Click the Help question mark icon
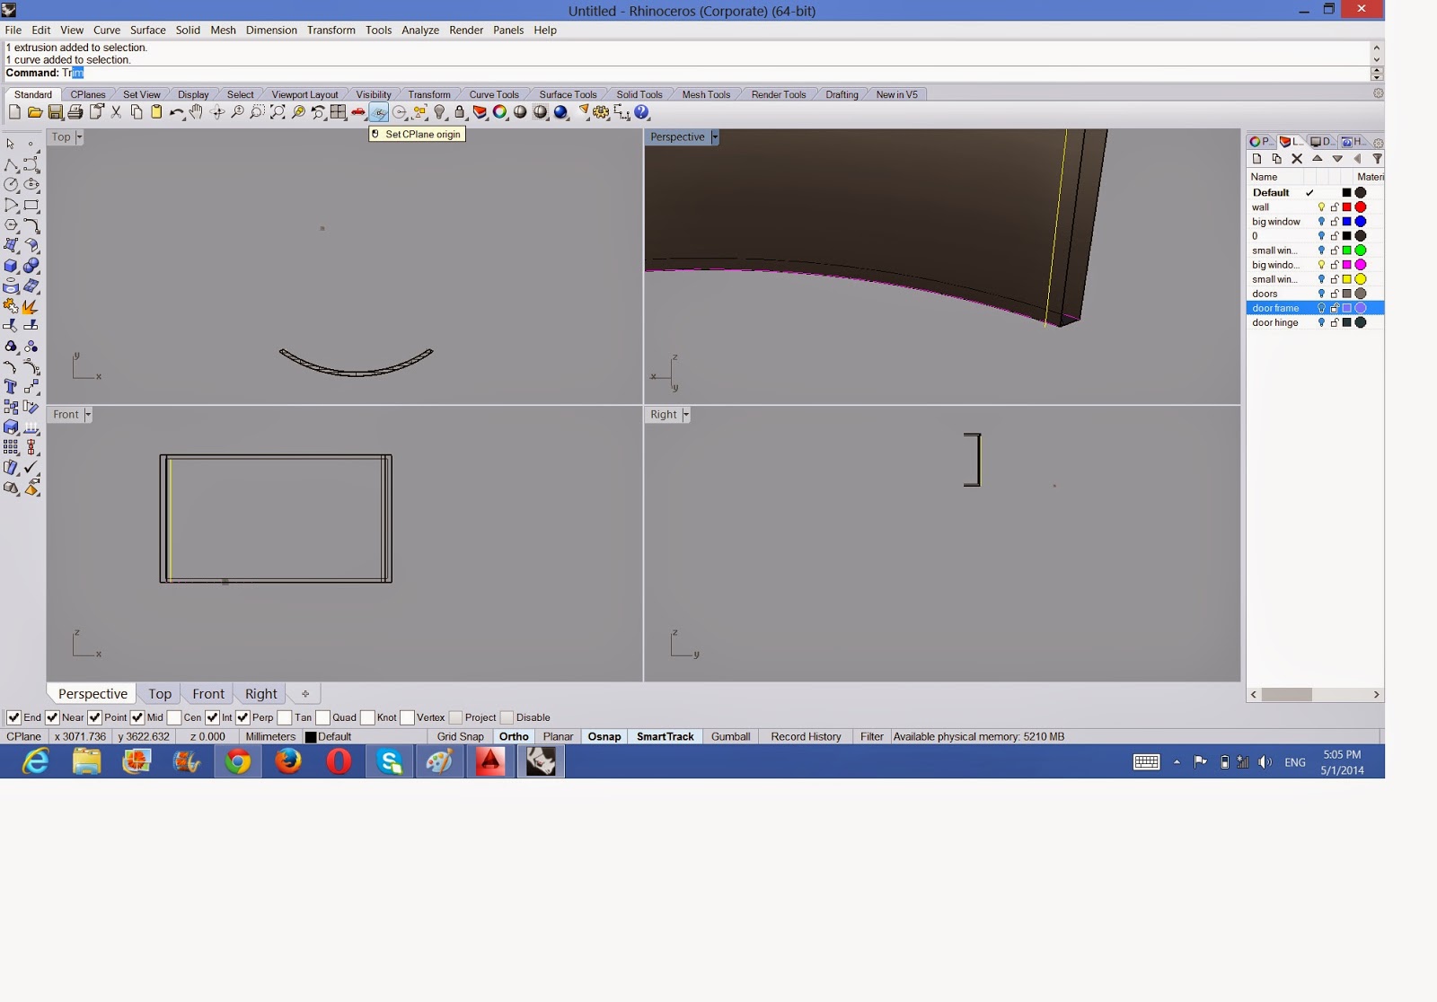This screenshot has width=1437, height=1002. point(641,112)
